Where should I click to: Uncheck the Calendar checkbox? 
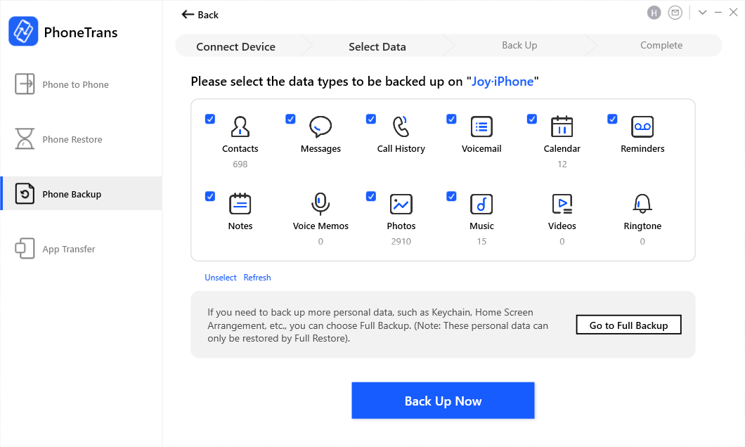[531, 119]
